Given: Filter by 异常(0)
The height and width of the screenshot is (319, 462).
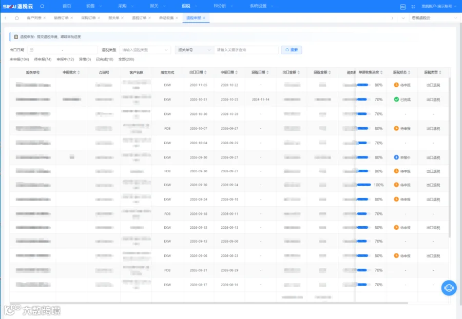Looking at the screenshot, I should point(85,59).
